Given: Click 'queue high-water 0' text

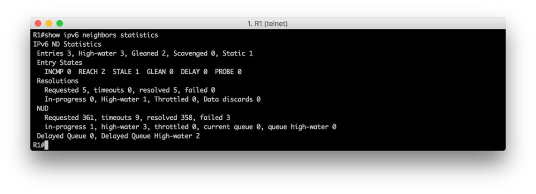Looking at the screenshot, I should coord(302,127).
